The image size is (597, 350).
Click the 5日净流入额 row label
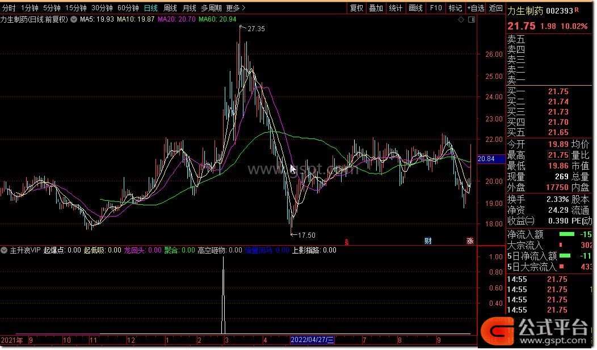(x=532, y=256)
